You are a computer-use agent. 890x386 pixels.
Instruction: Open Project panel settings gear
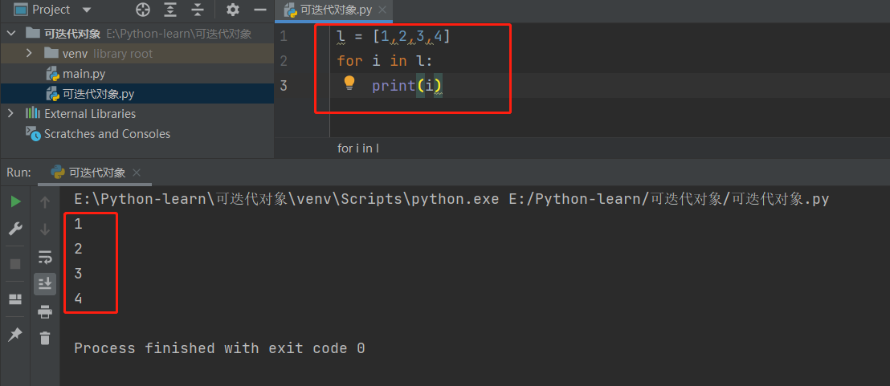233,10
